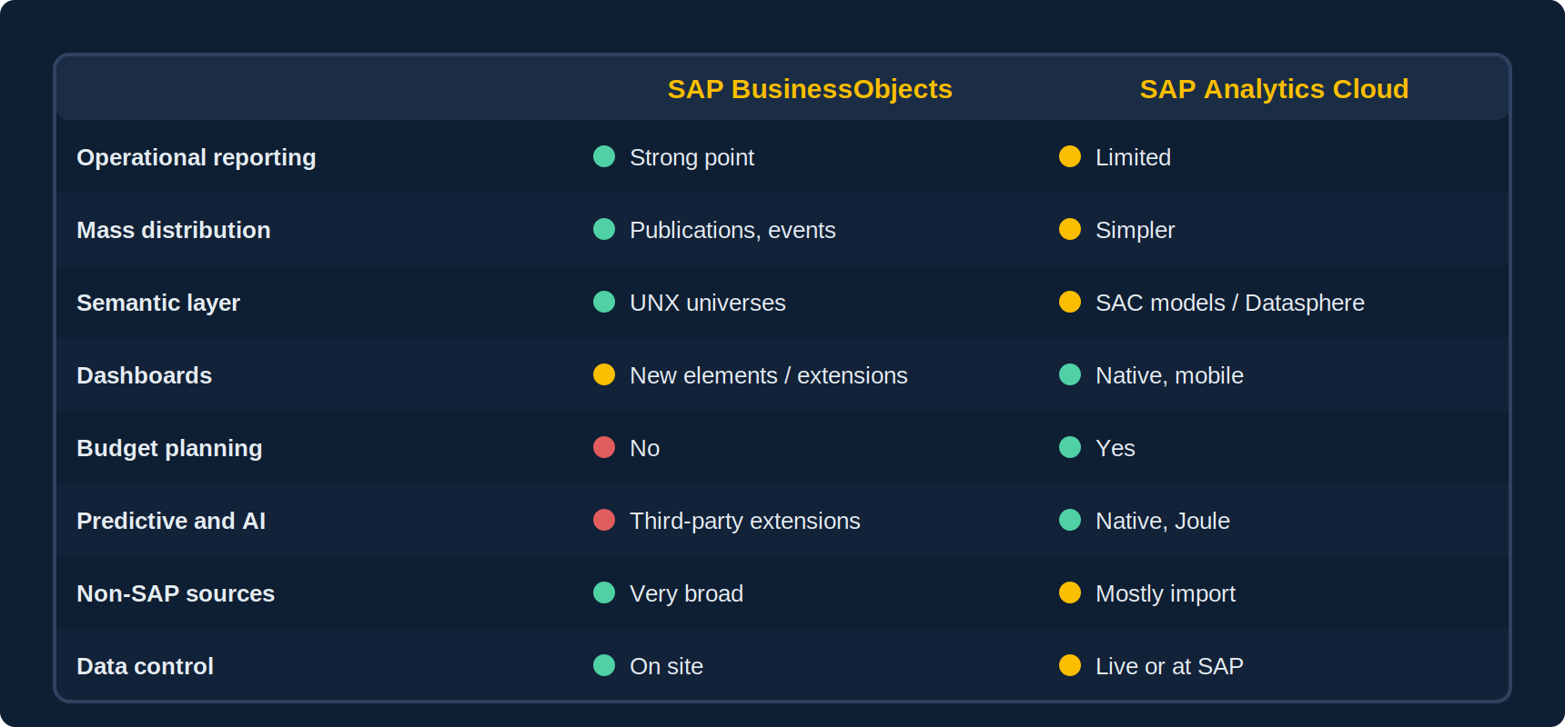Image resolution: width=1565 pixels, height=727 pixels.
Task: Click the yellow dot beside "Limited"
Action: [x=1070, y=156]
